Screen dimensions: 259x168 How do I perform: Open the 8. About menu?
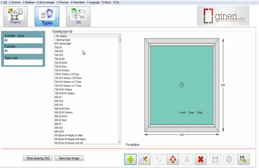click(106, 2)
